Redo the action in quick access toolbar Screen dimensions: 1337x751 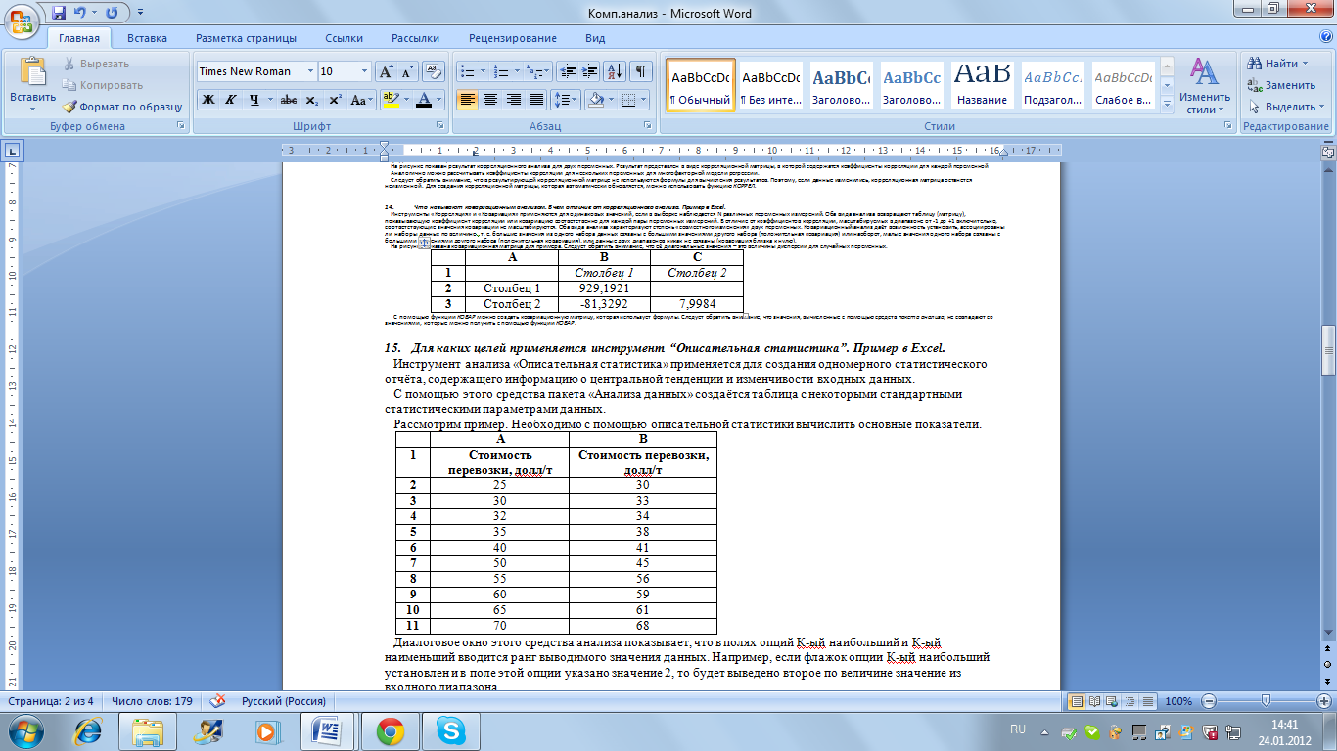(x=111, y=13)
